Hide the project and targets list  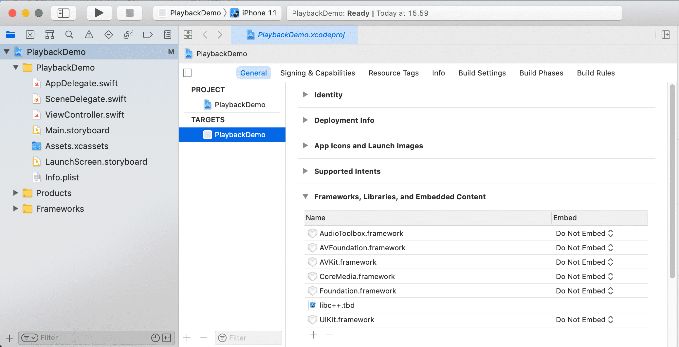187,73
